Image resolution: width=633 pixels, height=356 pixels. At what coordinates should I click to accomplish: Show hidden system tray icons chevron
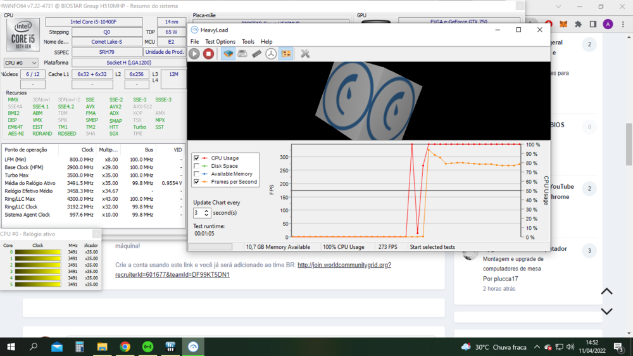tap(537, 347)
